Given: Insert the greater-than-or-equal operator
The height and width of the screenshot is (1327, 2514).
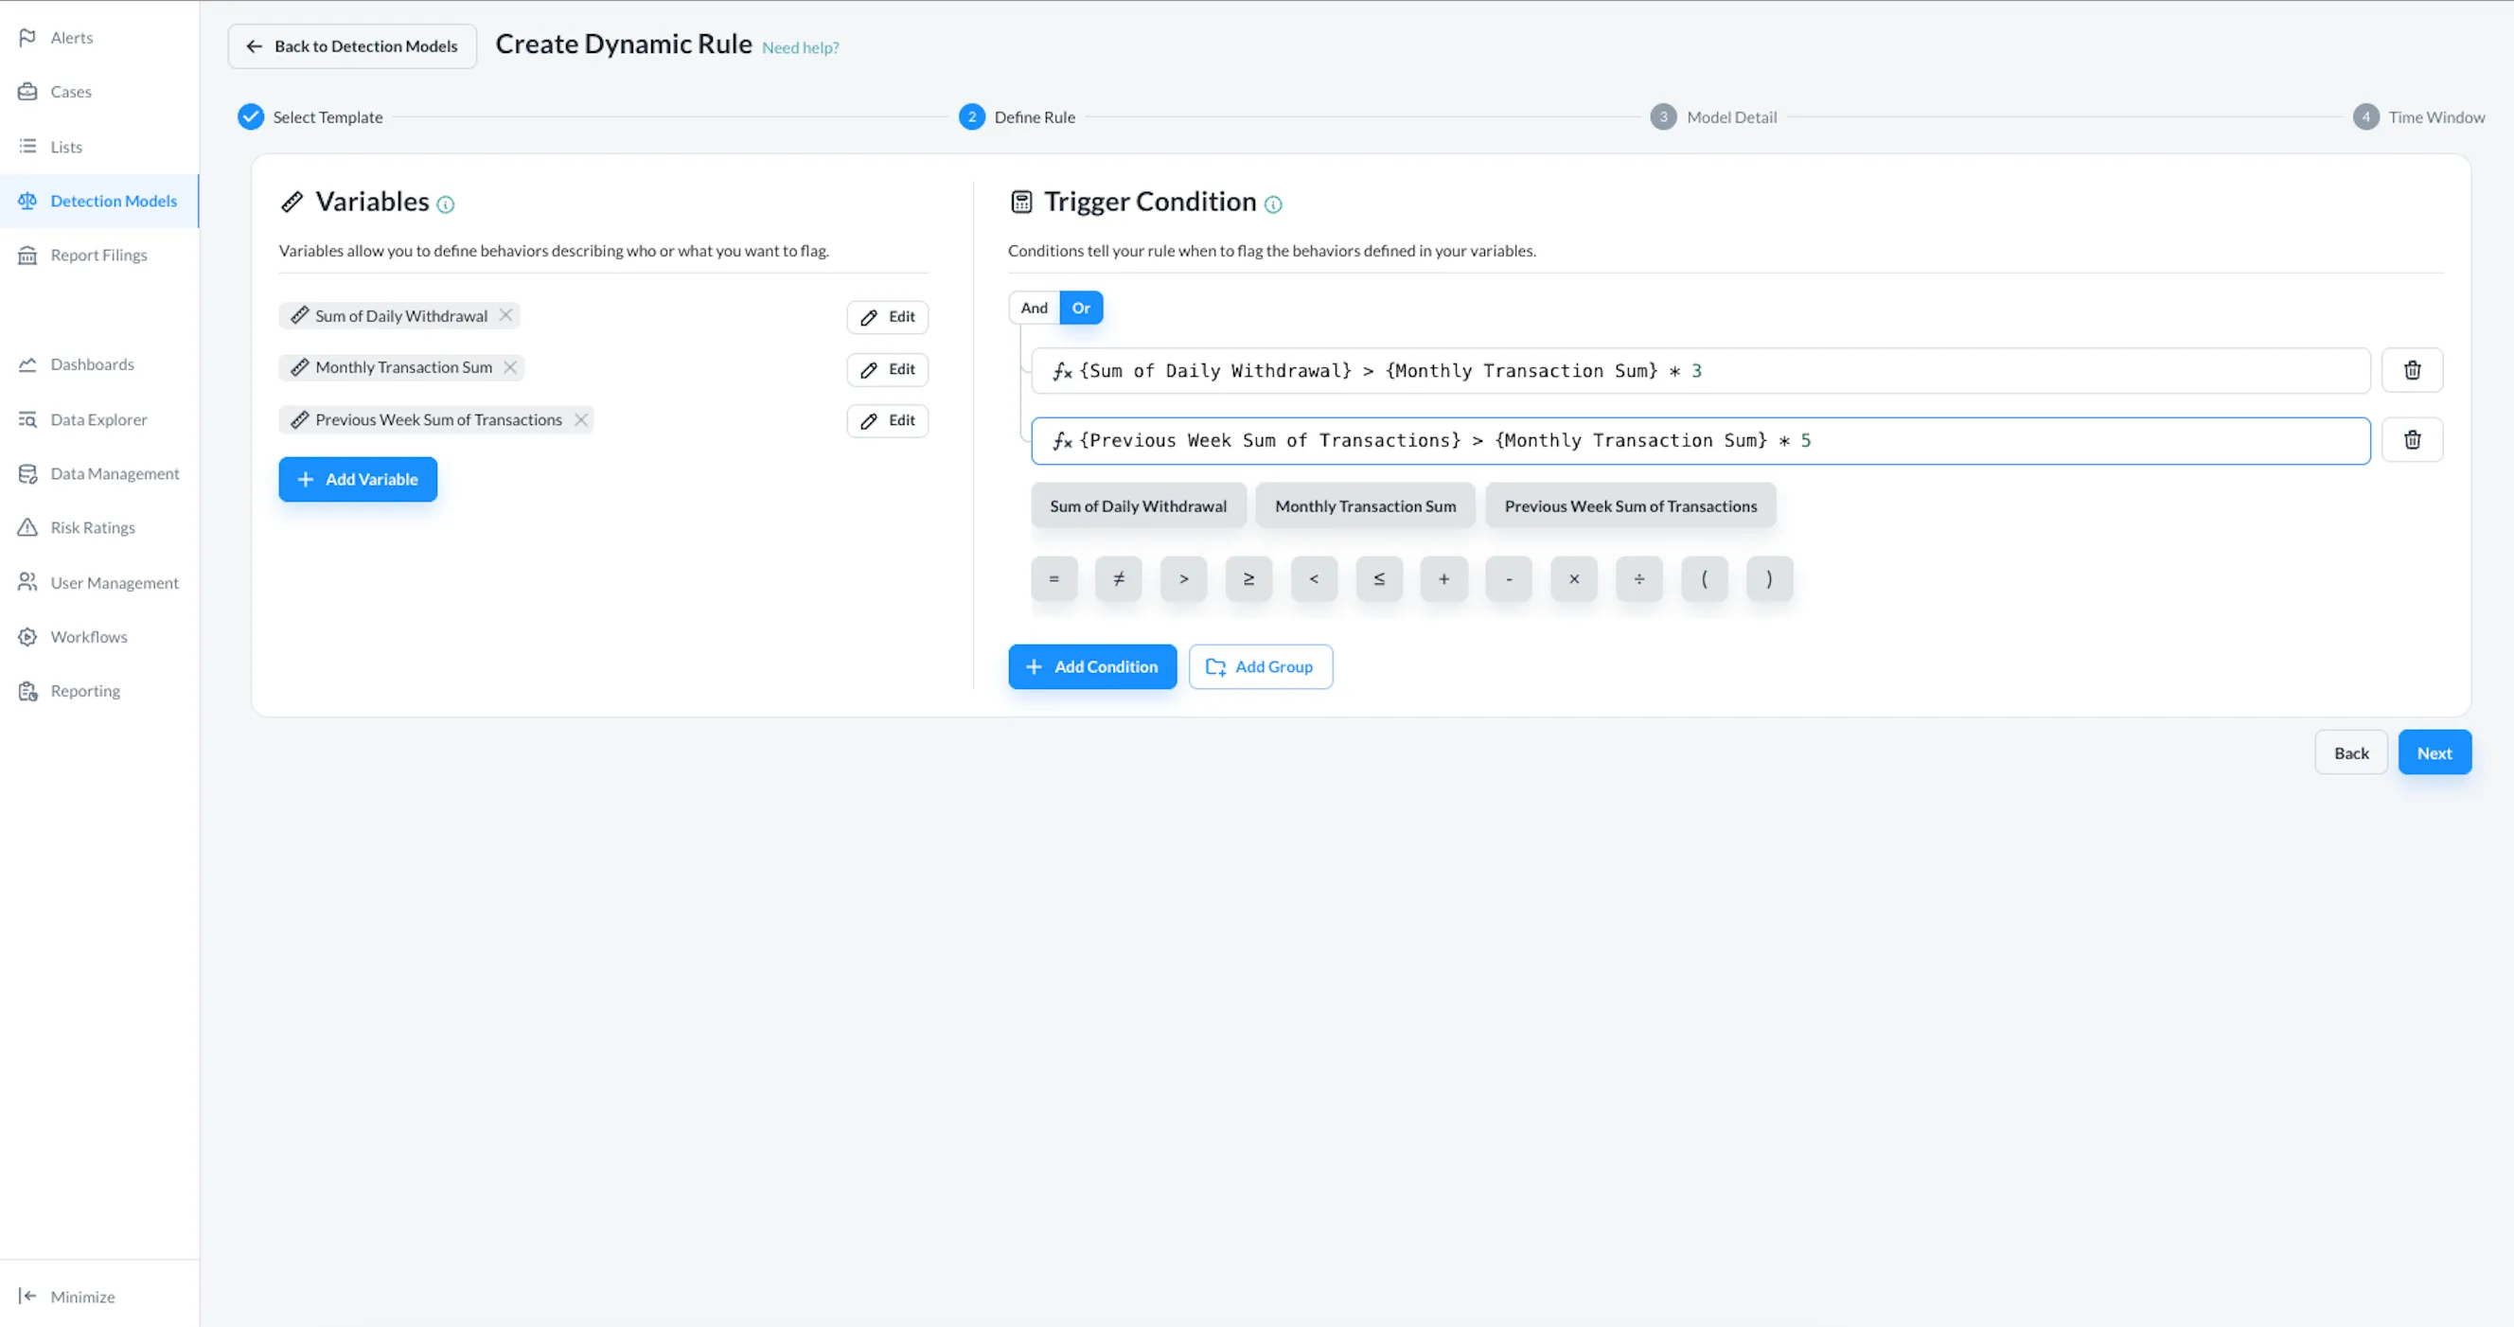Looking at the screenshot, I should pos(1248,578).
